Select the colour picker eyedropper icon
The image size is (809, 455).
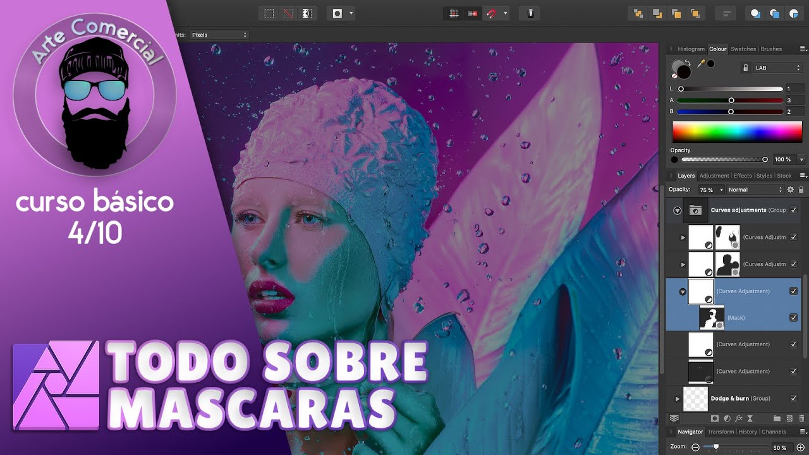pos(700,64)
